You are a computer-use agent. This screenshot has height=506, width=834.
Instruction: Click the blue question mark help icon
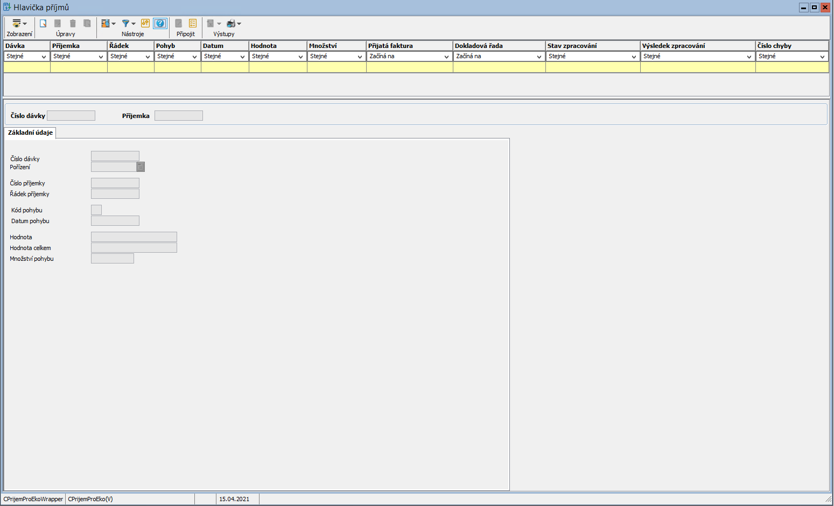click(160, 23)
